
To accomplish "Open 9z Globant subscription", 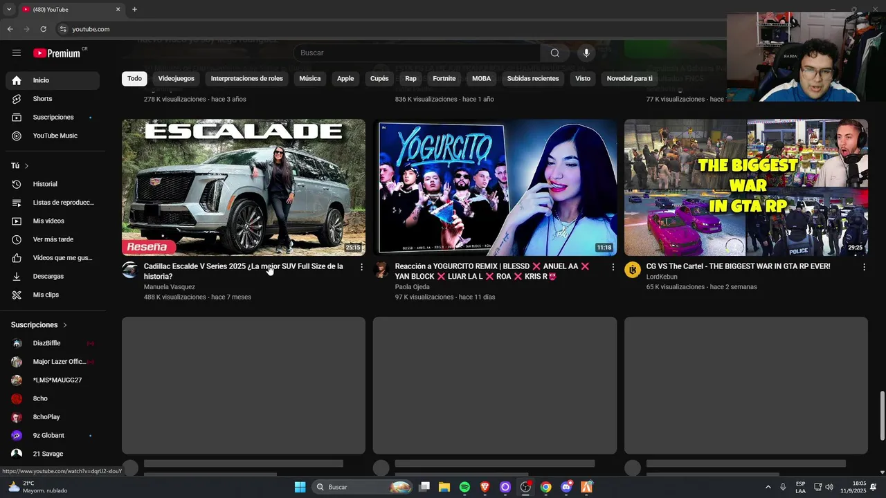I will click(x=53, y=435).
